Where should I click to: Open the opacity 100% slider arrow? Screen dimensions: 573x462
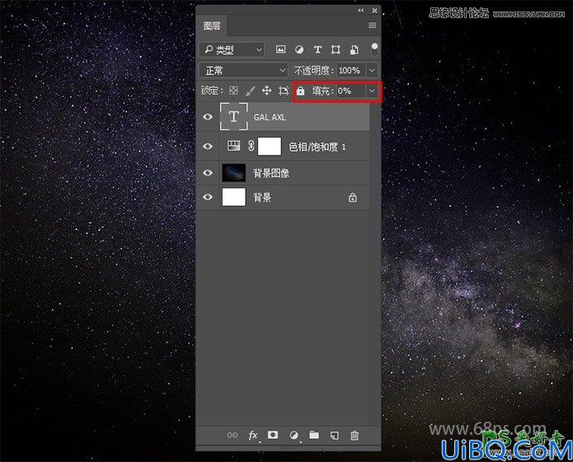372,70
